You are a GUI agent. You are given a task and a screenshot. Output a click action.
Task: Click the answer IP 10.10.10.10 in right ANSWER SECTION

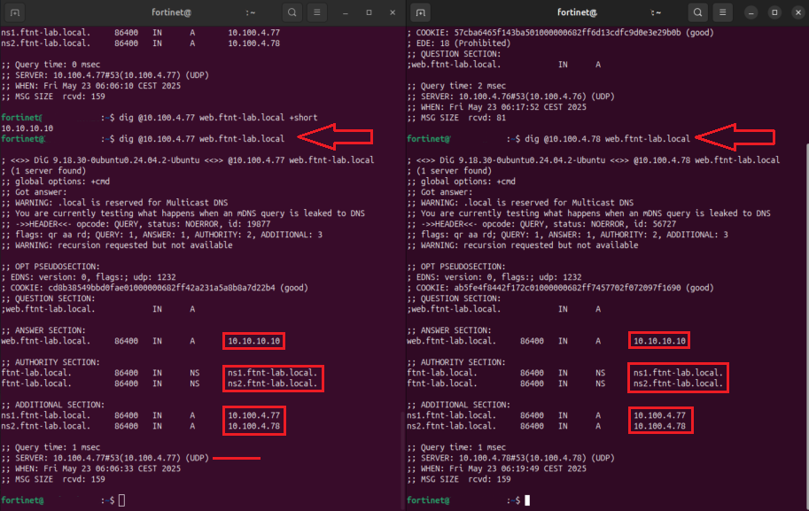tap(659, 341)
